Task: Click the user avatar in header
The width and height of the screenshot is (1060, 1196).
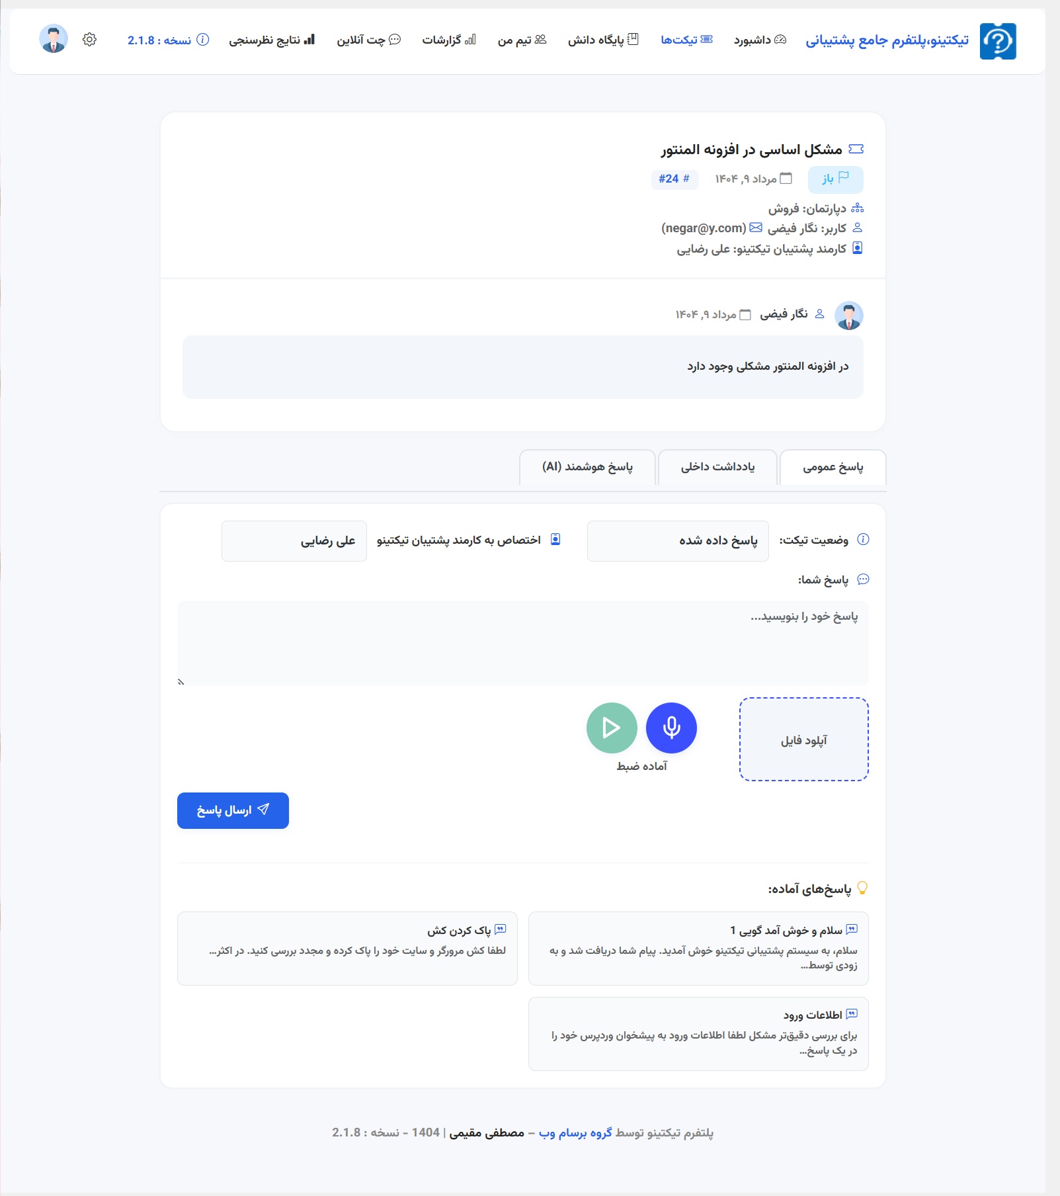Action: click(x=54, y=39)
